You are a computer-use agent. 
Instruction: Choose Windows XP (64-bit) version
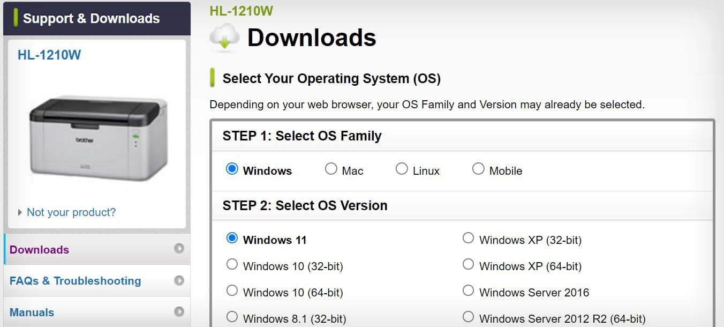pyautogui.click(x=468, y=264)
